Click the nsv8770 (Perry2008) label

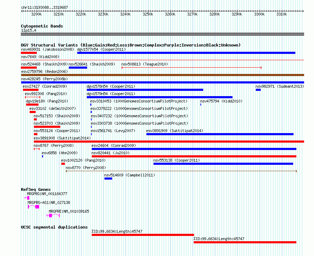coord(86,168)
